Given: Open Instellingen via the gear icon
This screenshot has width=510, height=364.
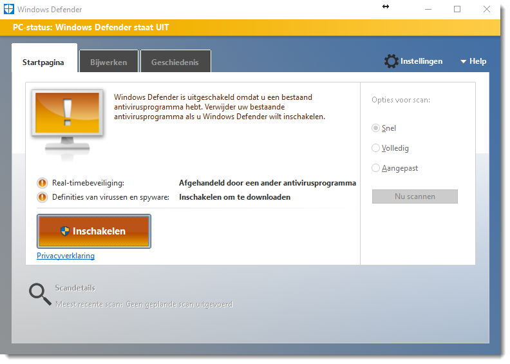Looking at the screenshot, I should pyautogui.click(x=392, y=61).
